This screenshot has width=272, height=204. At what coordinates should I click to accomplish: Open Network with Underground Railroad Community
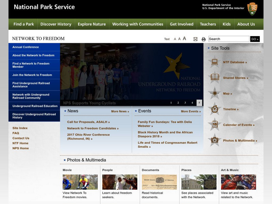(34, 96)
